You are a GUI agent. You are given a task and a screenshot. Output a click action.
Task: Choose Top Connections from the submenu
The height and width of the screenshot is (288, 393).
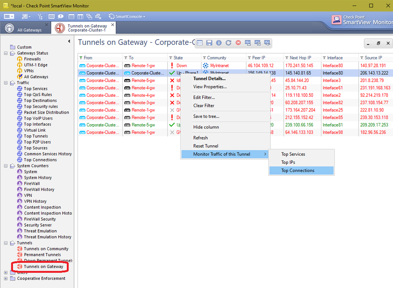tap(297, 171)
